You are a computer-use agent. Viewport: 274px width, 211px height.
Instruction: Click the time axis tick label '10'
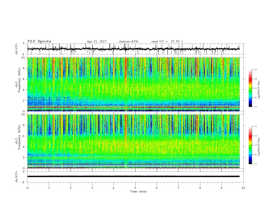click(243, 188)
